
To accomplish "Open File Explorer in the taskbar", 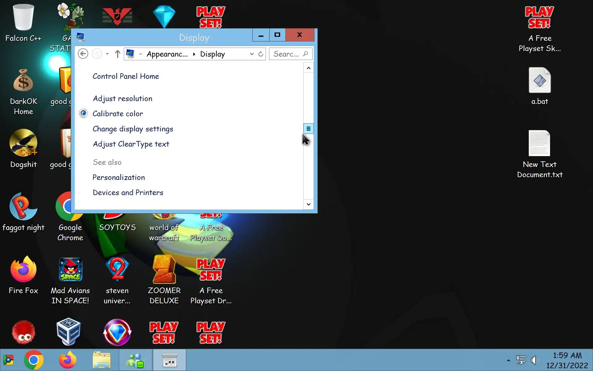I will (x=101, y=360).
